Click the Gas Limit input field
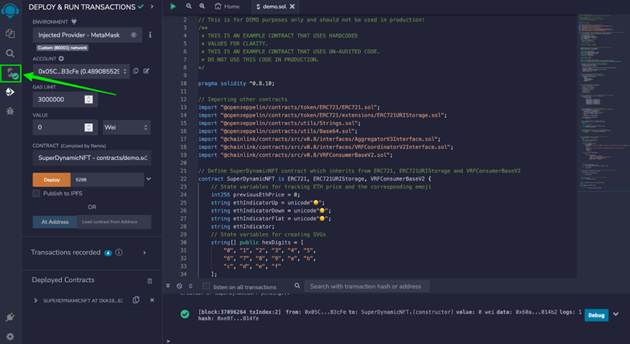The image size is (630, 344). coord(65,99)
